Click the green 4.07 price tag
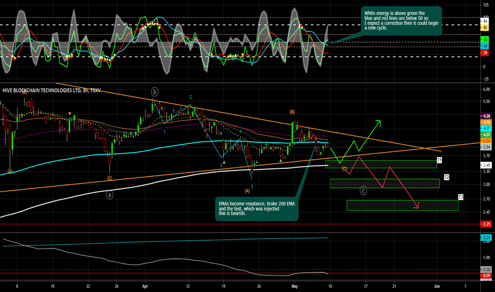This screenshot has height=292, width=495. [x=486, y=134]
